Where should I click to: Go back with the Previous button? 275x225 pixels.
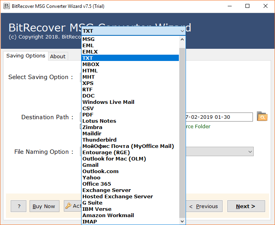click(x=204, y=206)
